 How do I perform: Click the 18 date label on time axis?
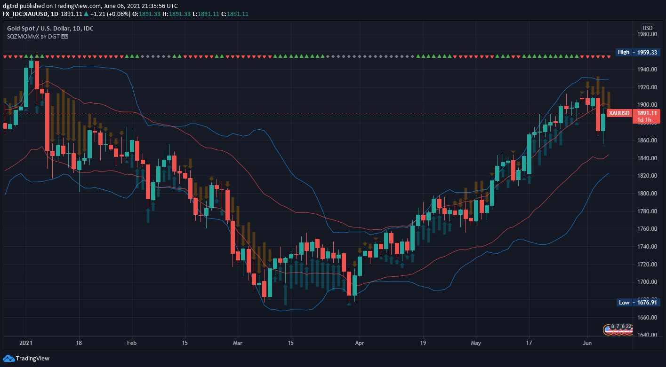79,343
